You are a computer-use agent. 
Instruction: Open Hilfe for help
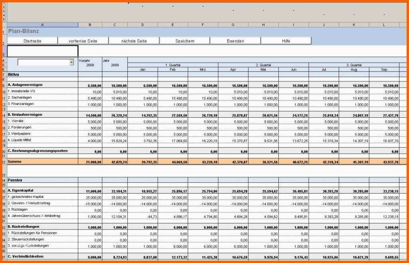(x=286, y=41)
